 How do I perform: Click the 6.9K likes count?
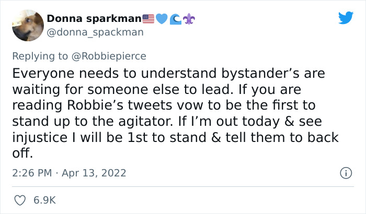[44, 200]
